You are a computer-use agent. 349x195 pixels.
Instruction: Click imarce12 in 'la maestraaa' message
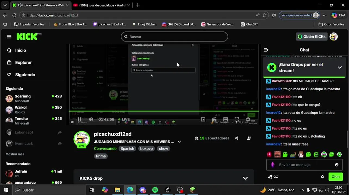(x=273, y=144)
